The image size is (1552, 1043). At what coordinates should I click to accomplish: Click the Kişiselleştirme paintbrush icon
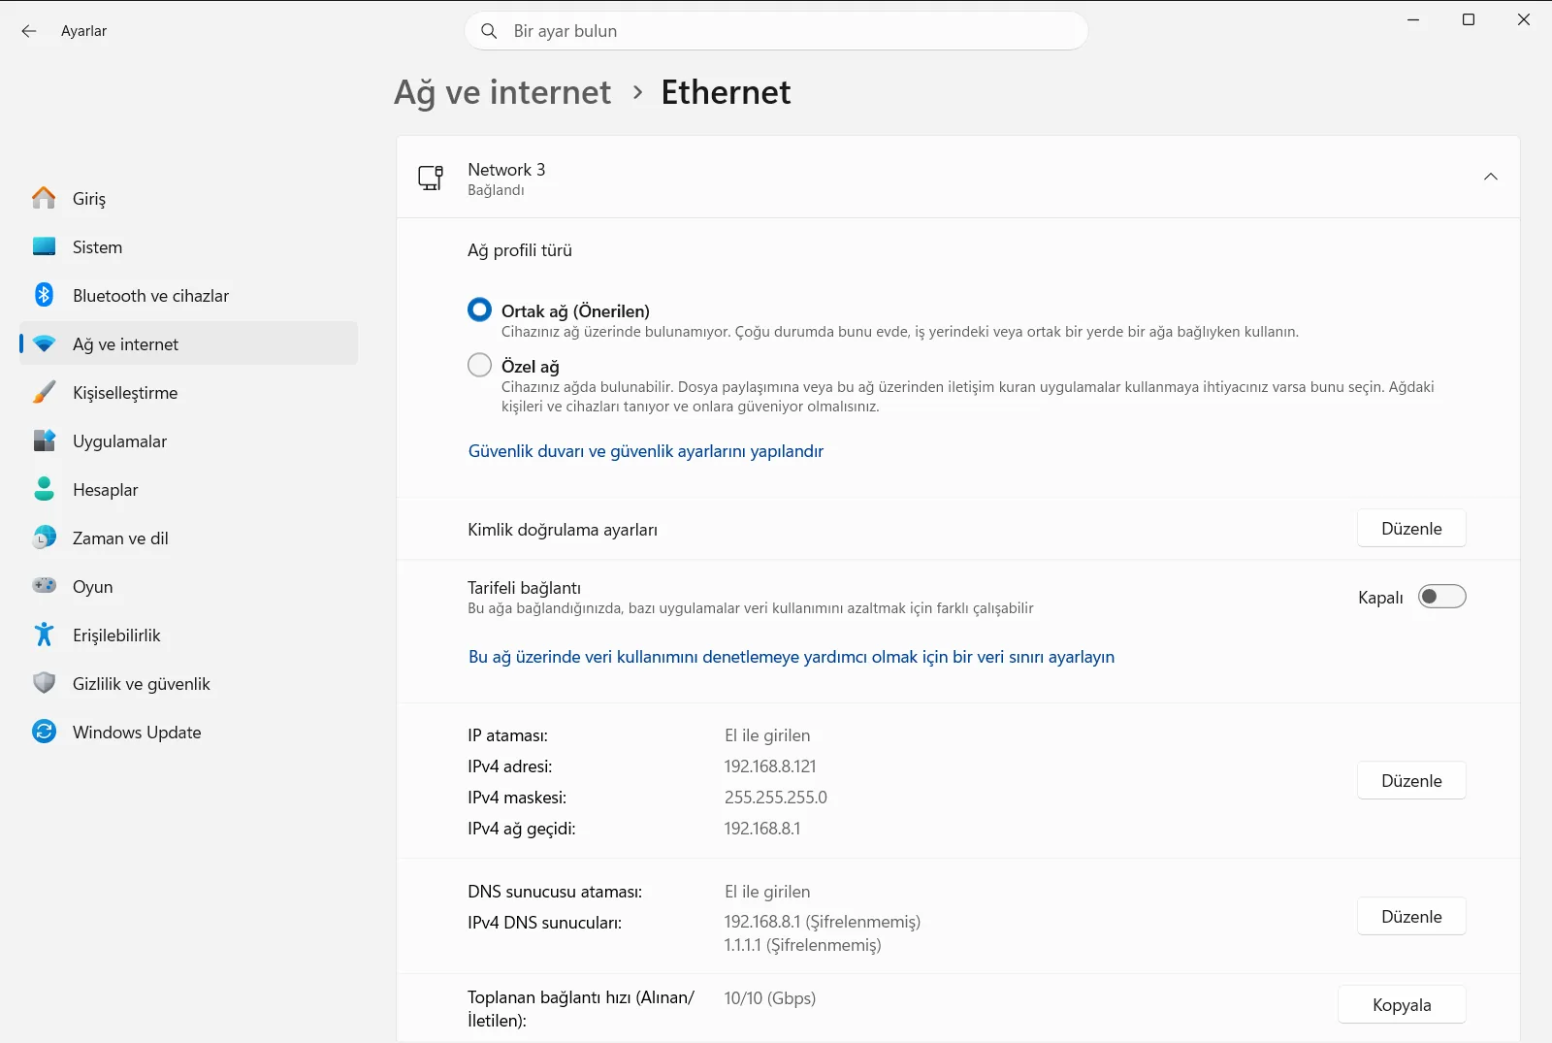[44, 392]
